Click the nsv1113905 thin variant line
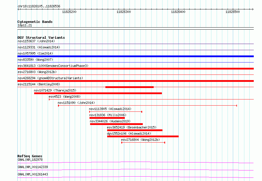 point(116,112)
